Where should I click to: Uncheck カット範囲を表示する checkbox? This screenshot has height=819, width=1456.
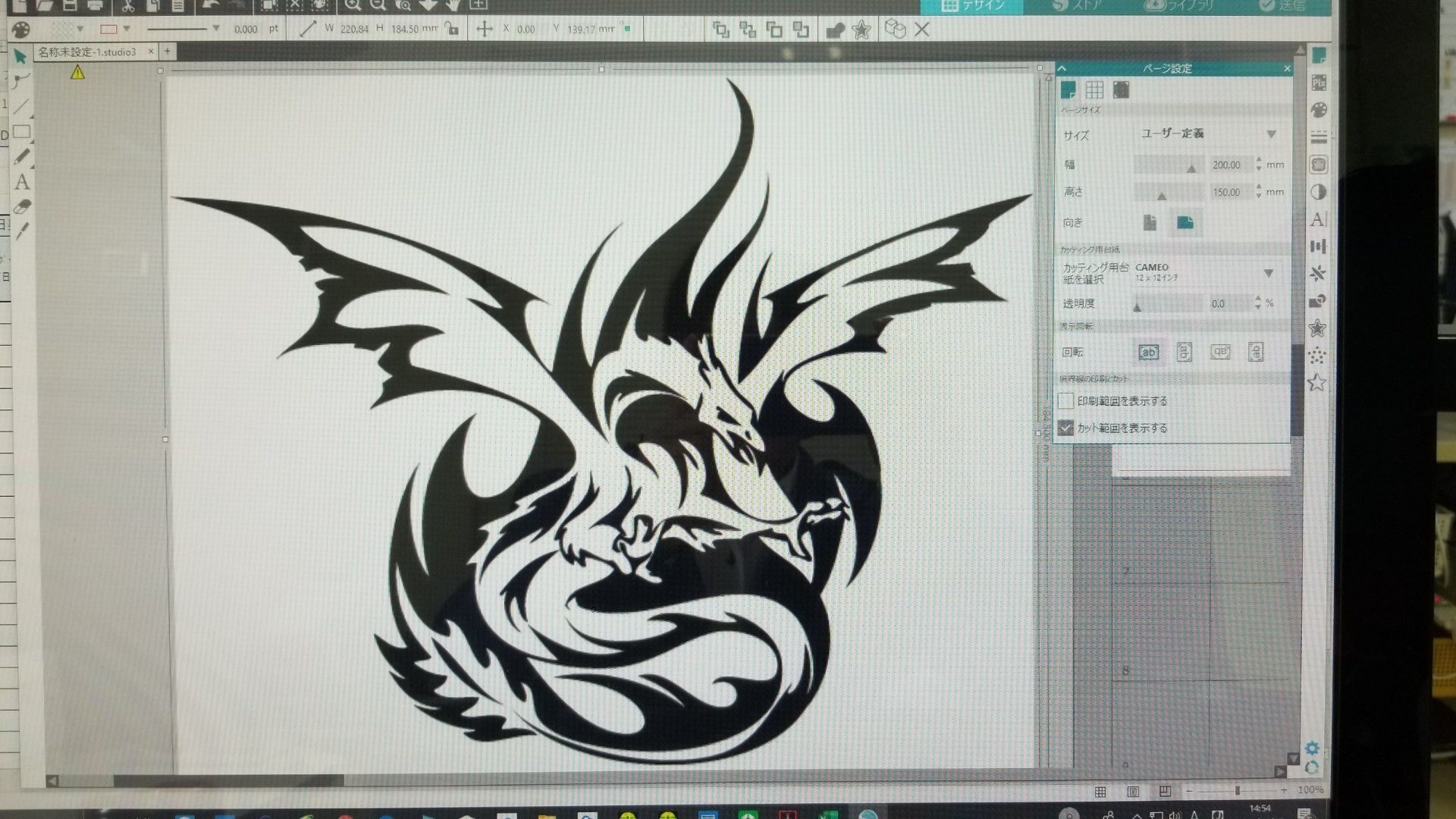click(1066, 428)
